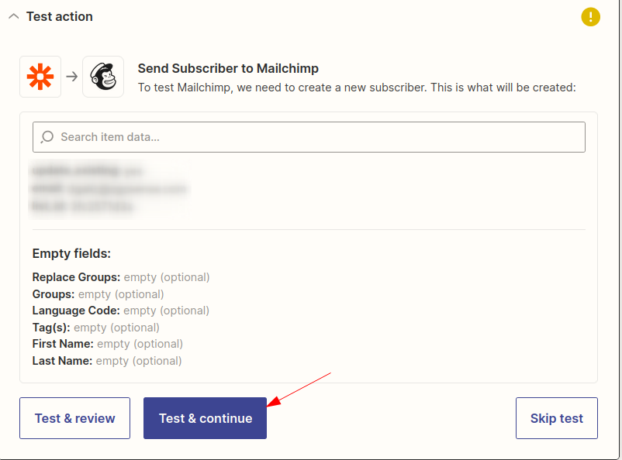Image resolution: width=622 pixels, height=460 pixels.
Task: Click the magnifying glass search icon
Action: (x=47, y=136)
